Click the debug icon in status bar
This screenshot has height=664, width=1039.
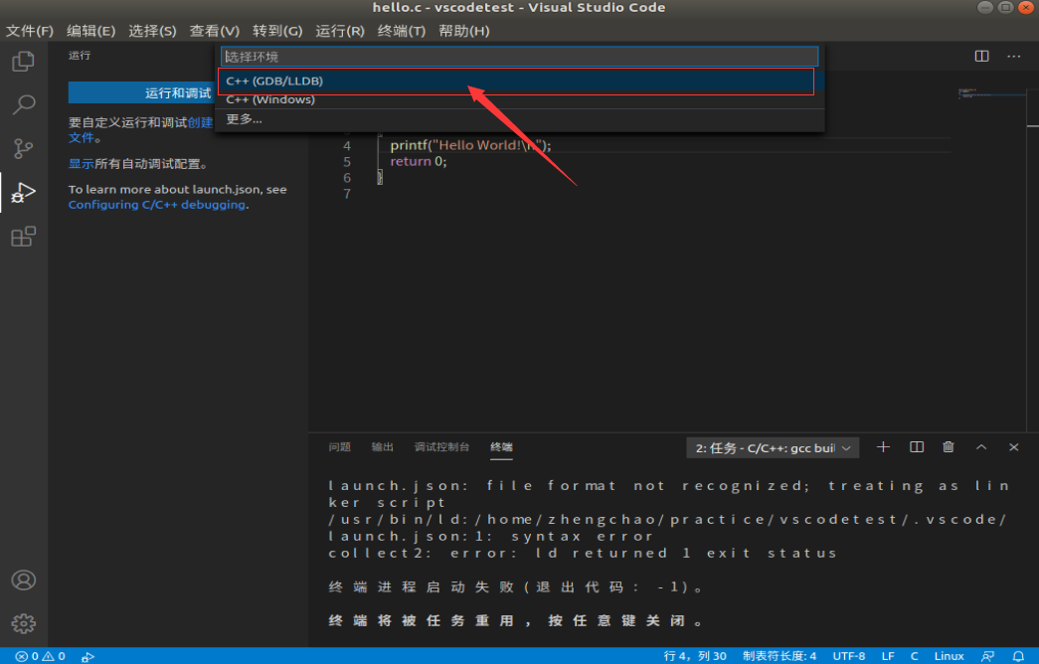click(87, 657)
